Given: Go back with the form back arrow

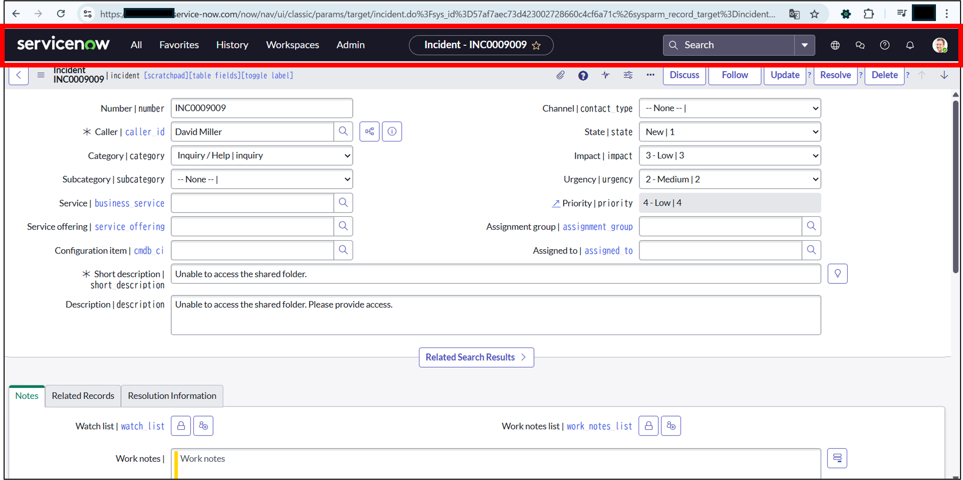Looking at the screenshot, I should (19, 75).
